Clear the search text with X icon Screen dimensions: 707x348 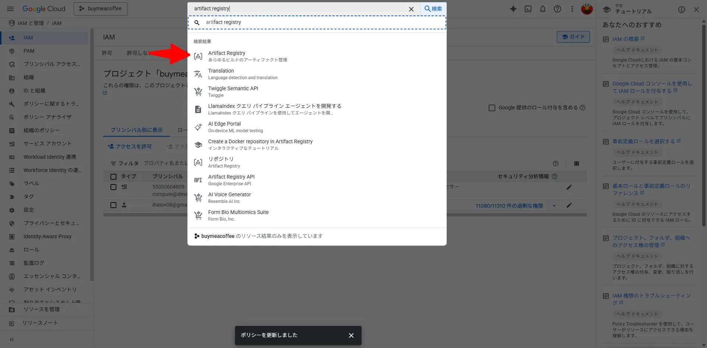pos(411,9)
